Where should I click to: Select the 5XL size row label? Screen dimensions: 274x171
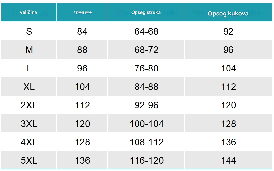pos(29,160)
